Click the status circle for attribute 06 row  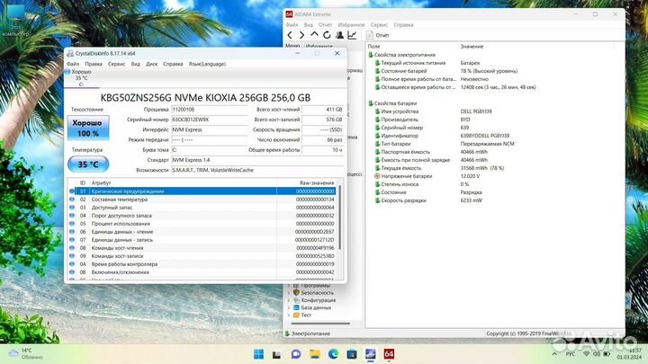tap(72, 232)
